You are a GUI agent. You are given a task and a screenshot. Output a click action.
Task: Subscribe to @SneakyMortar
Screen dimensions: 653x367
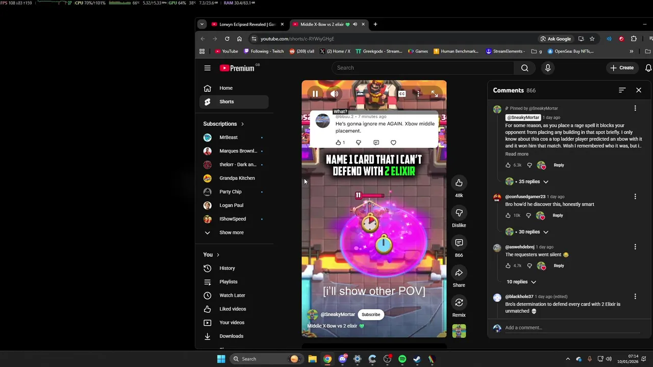pyautogui.click(x=371, y=314)
